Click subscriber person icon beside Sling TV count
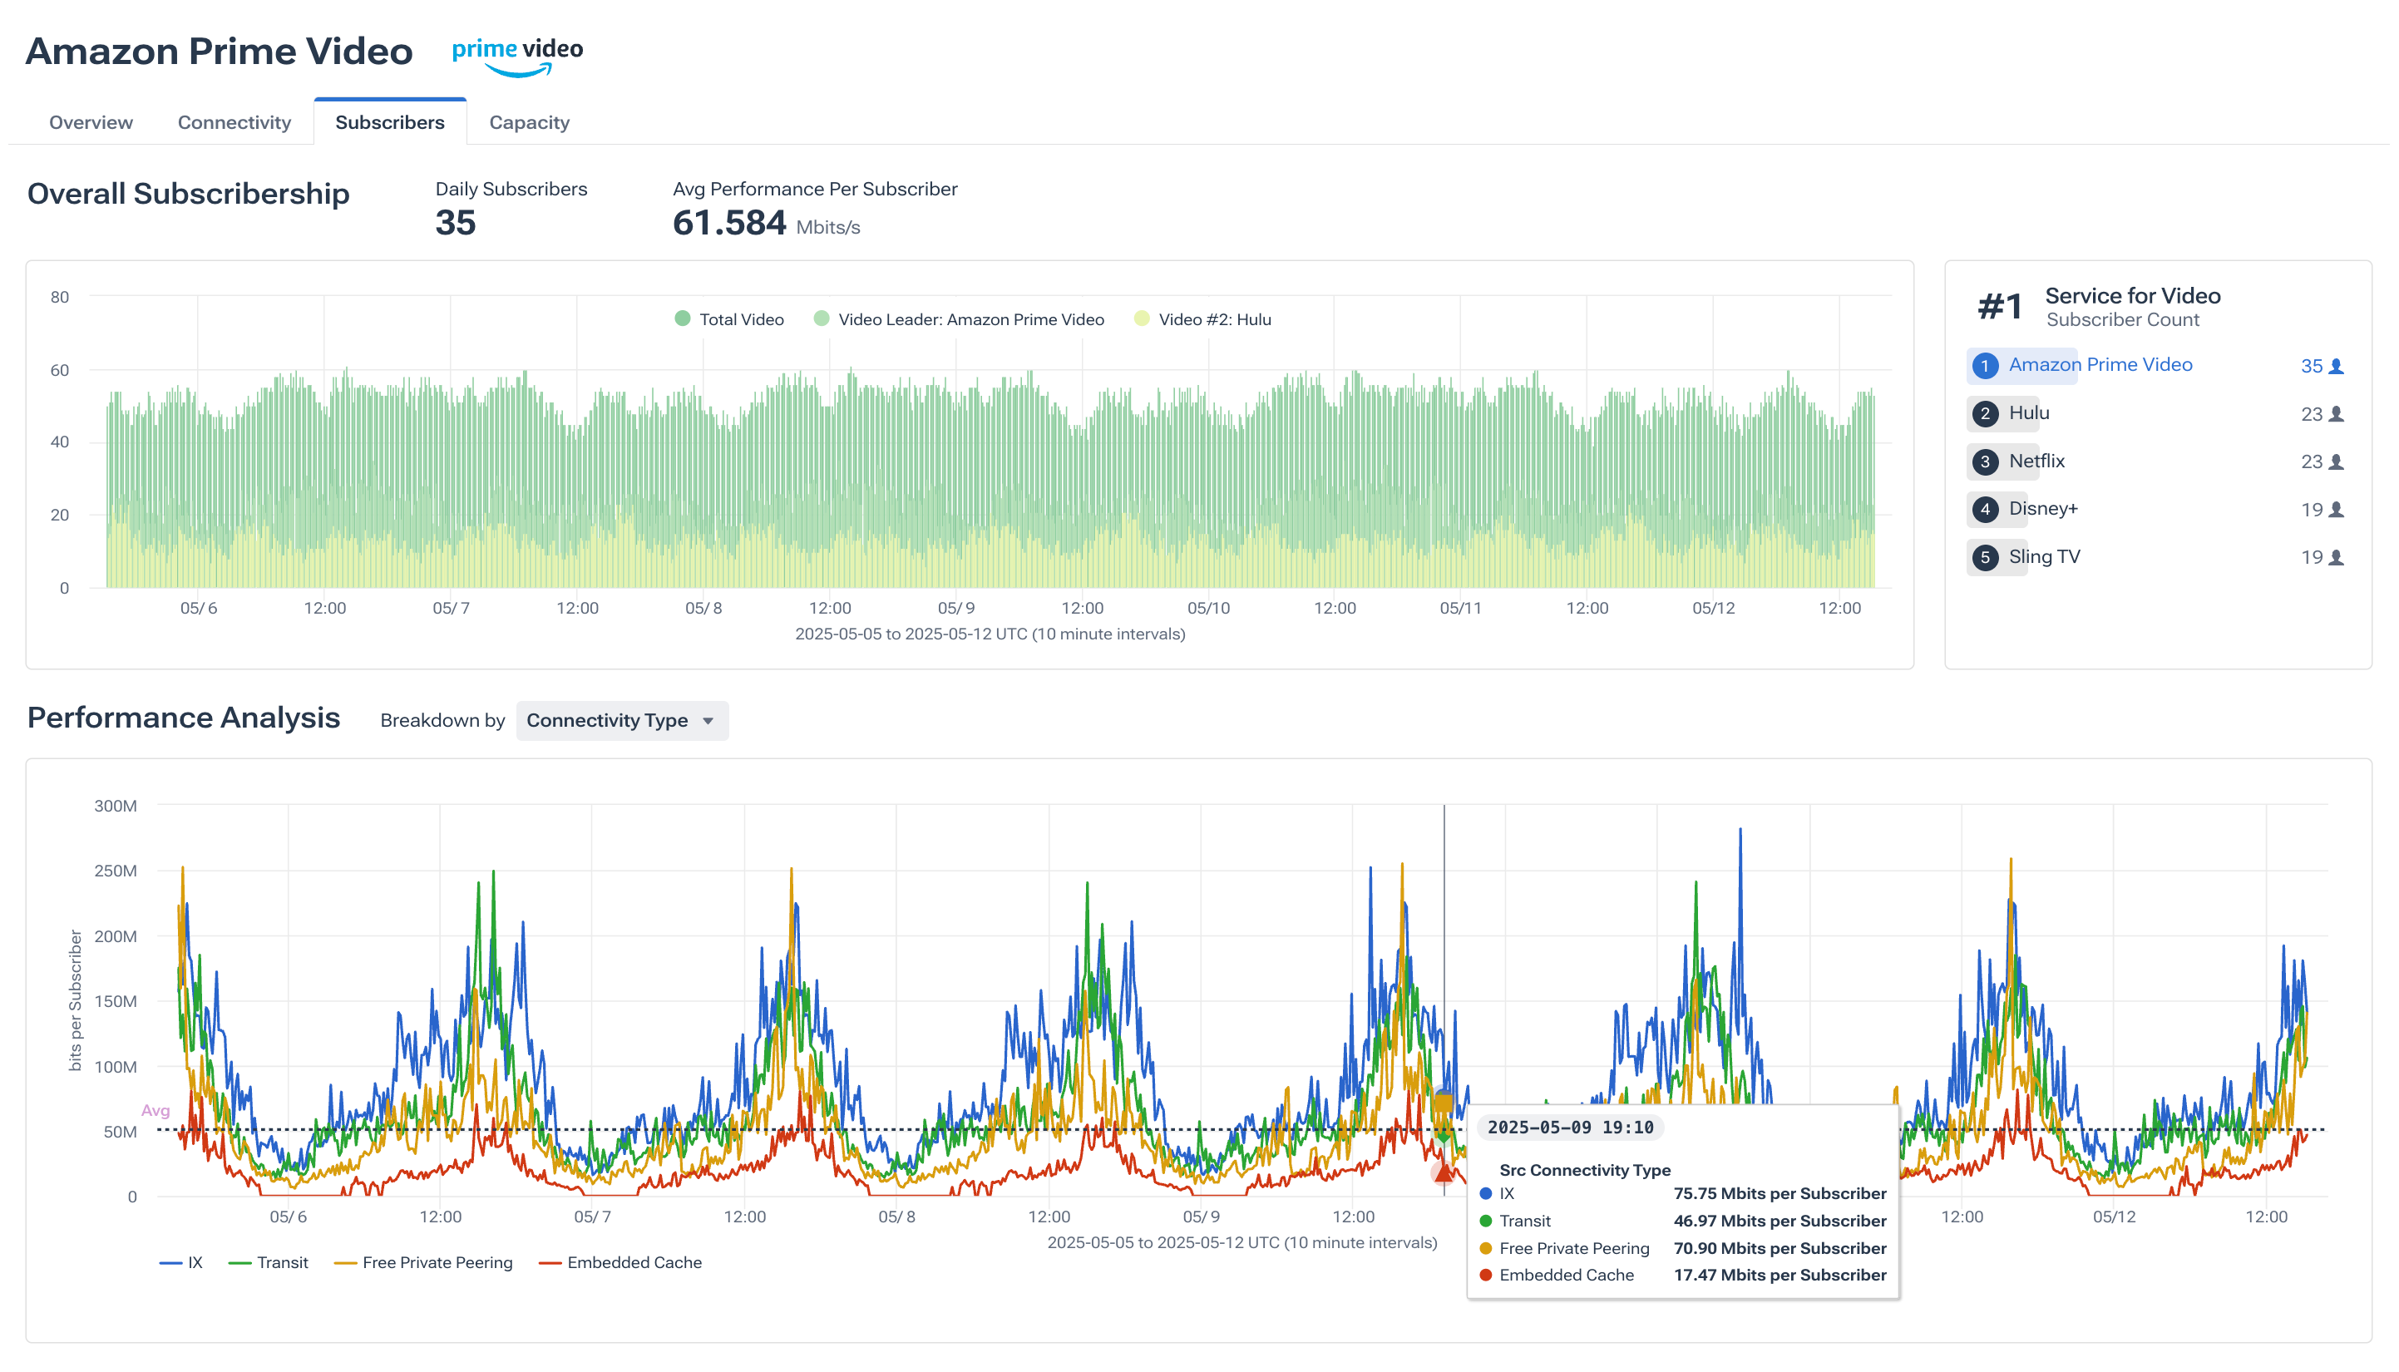 2336,558
